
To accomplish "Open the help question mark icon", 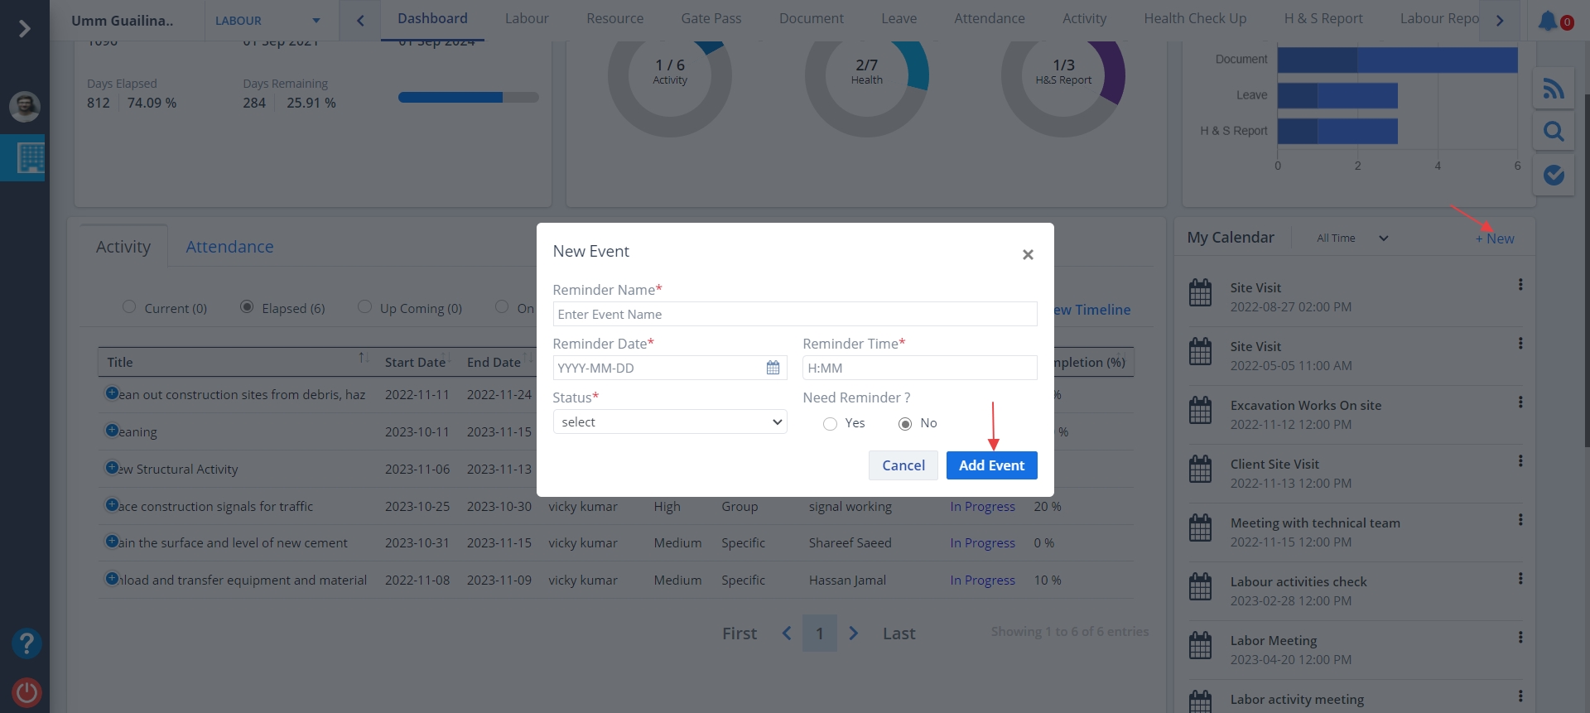I will coord(26,643).
